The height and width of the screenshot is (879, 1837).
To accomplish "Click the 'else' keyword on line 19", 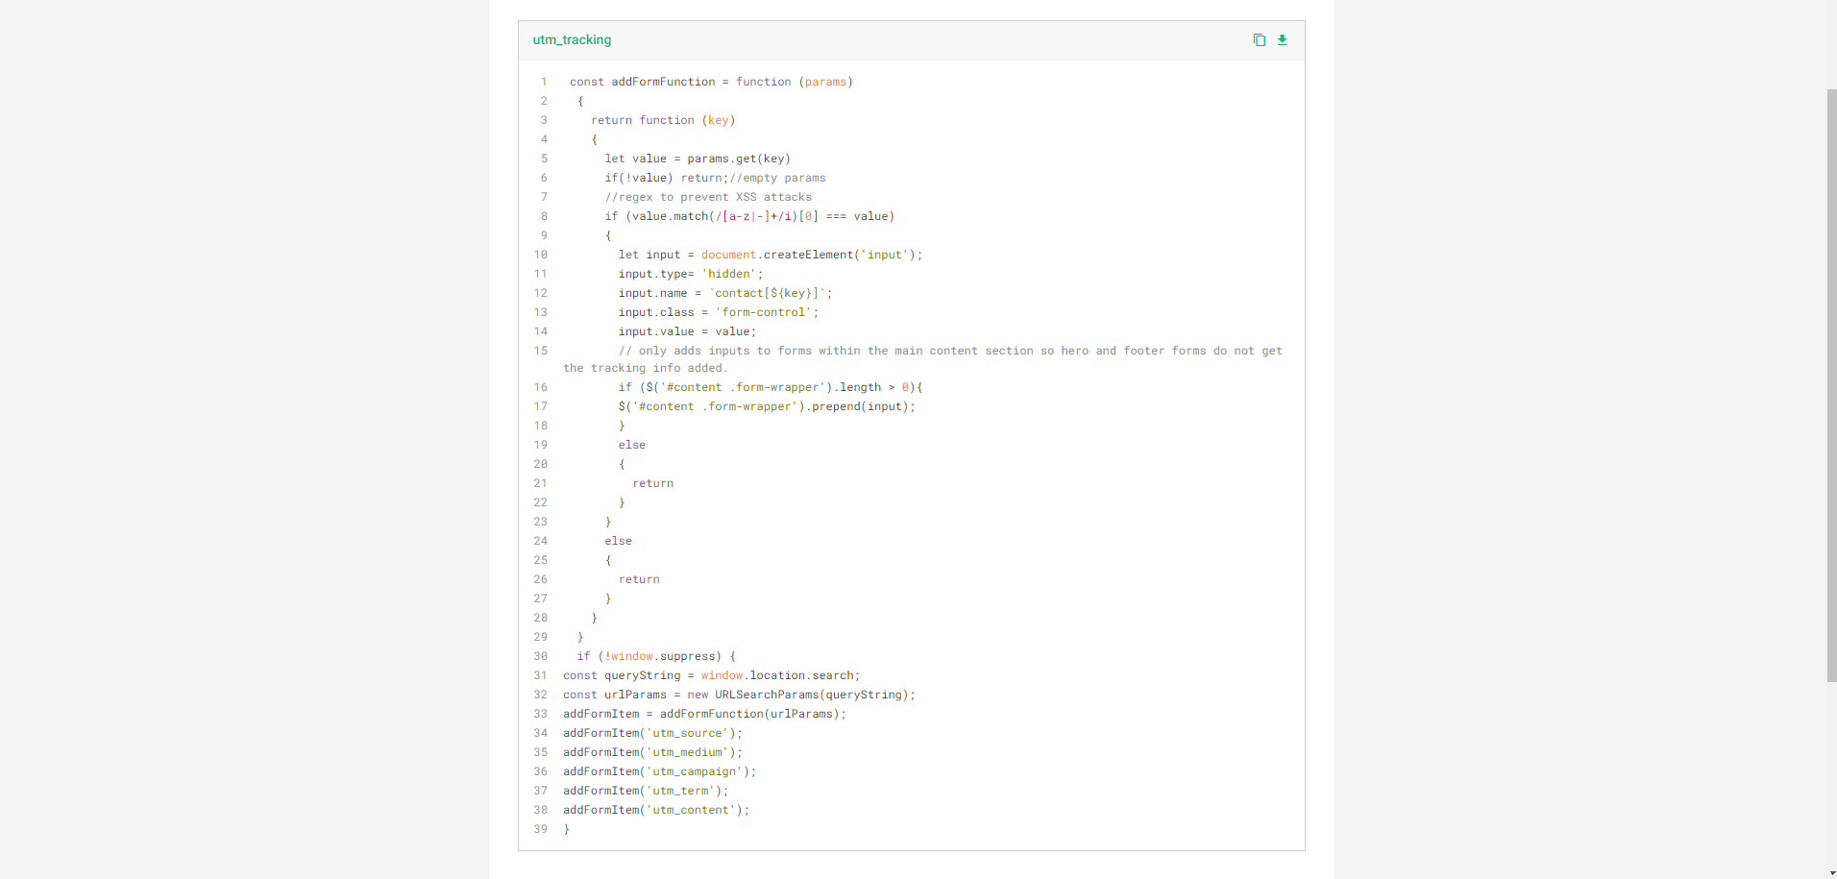I will coord(632,445).
